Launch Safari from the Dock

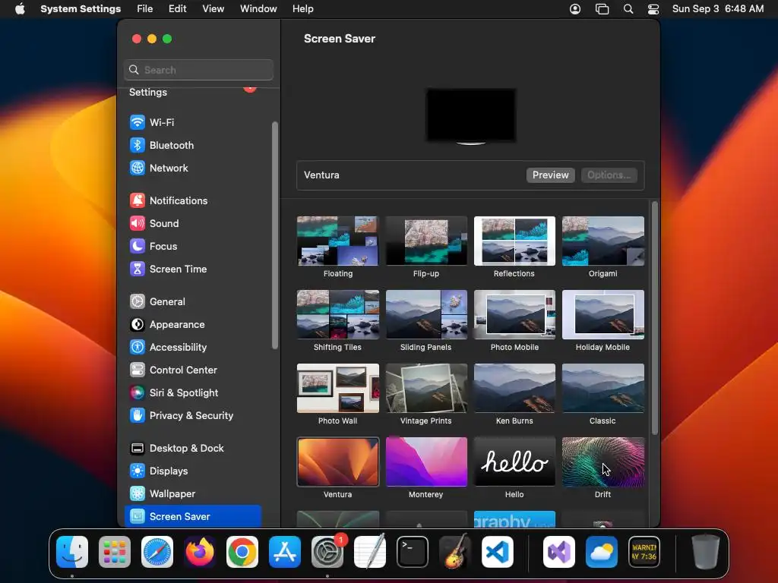157,552
